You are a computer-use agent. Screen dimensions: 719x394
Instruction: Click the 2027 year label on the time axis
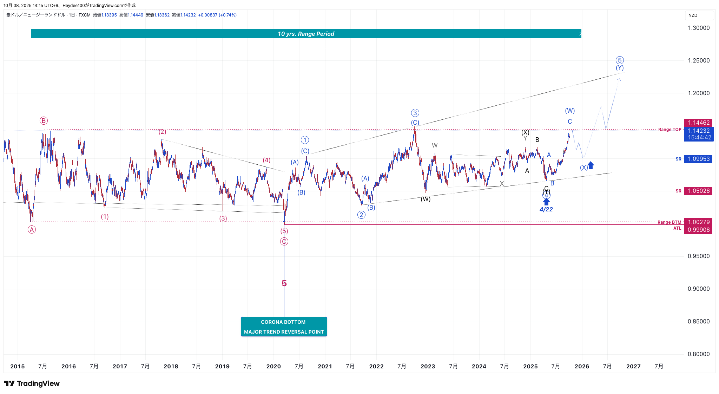point(633,366)
